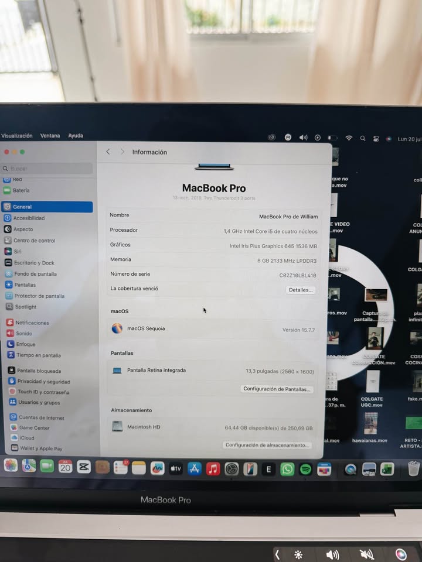The image size is (422, 562).
Task: Open Configuración de Pantallas...
Action: tap(277, 389)
